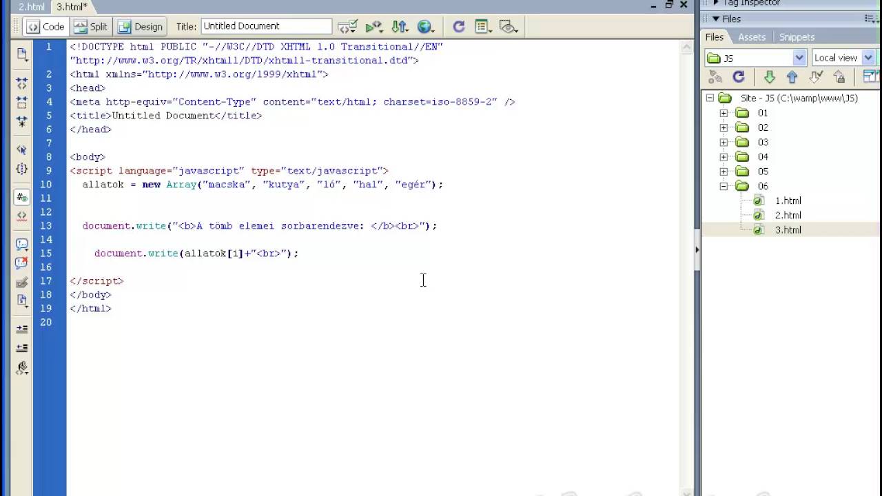Click the Format Source Code icon
The height and width of the screenshot is (496, 882).
pyautogui.click(x=21, y=368)
